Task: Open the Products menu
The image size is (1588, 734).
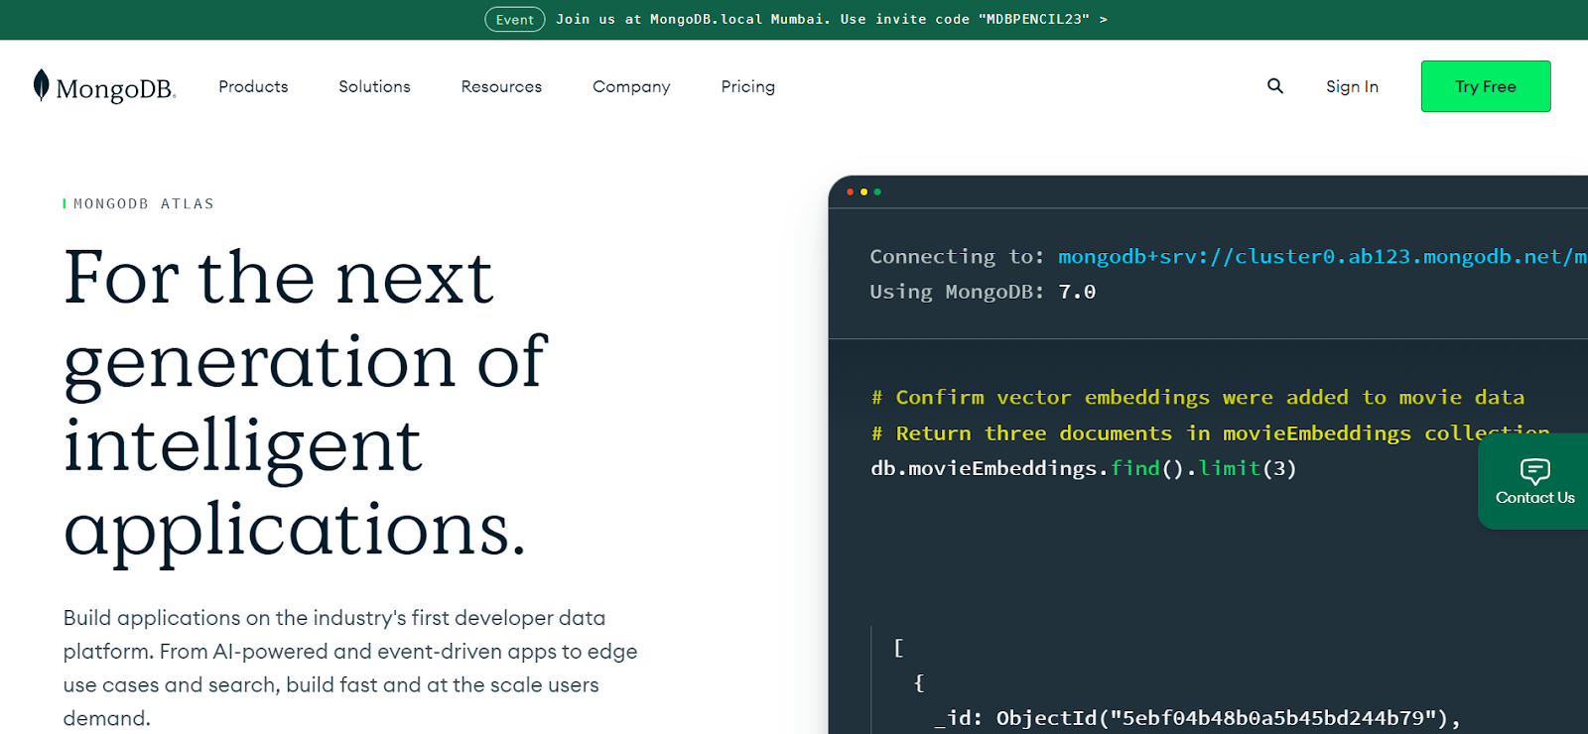Action: pos(253,86)
